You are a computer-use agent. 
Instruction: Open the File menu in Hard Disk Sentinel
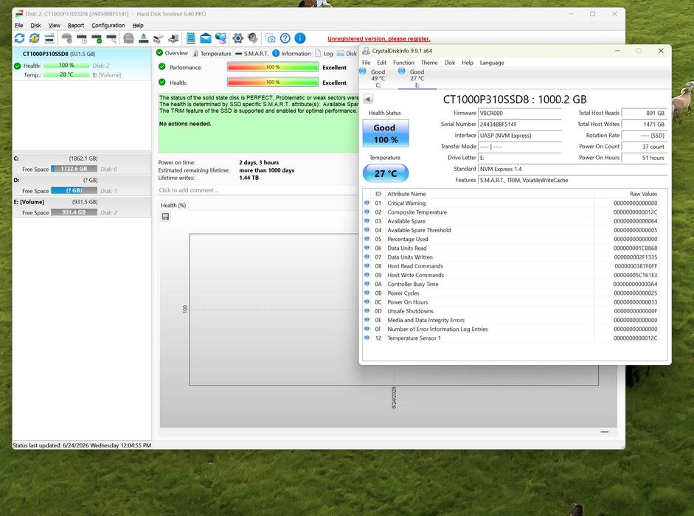(x=19, y=25)
